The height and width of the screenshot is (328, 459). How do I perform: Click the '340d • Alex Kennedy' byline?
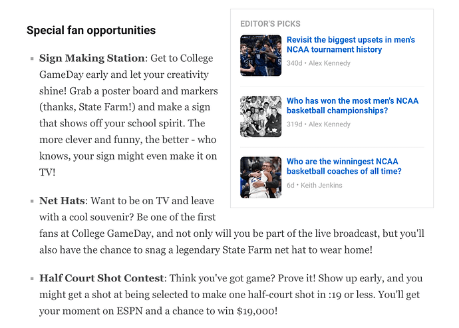click(319, 63)
